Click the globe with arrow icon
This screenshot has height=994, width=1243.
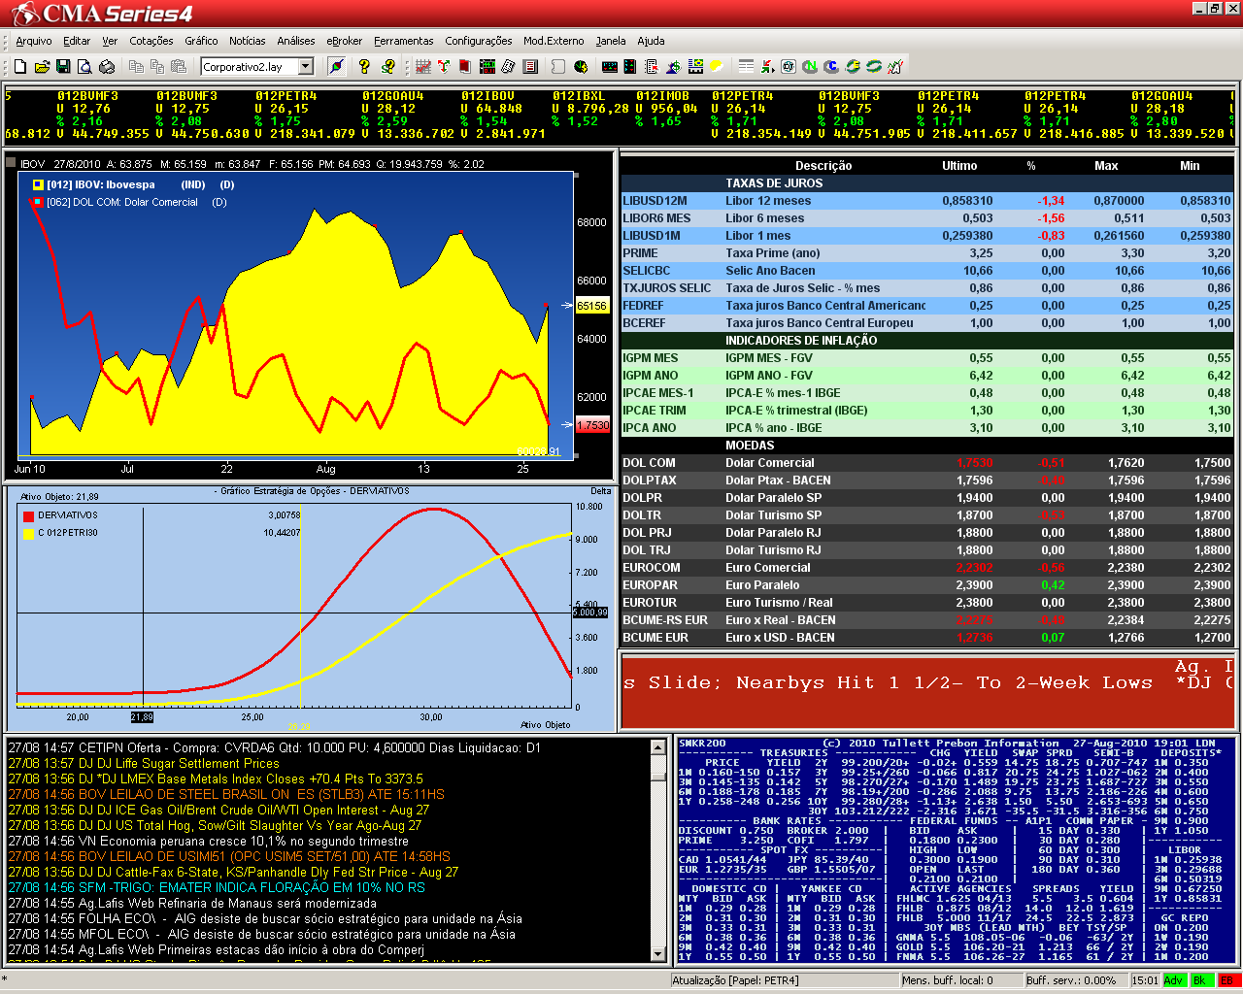(x=581, y=66)
